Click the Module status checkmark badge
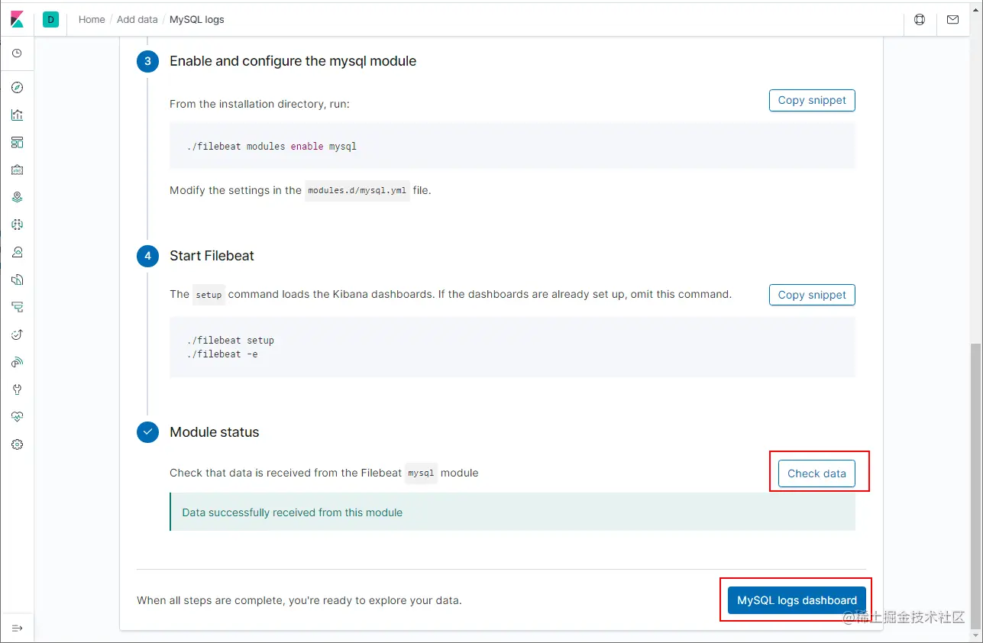Image resolution: width=983 pixels, height=643 pixels. (x=148, y=432)
